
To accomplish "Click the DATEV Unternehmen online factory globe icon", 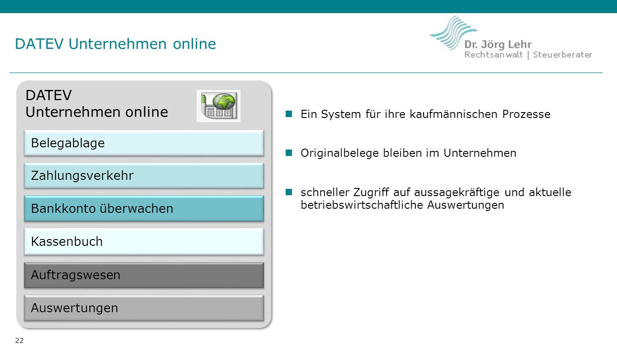I will [218, 106].
